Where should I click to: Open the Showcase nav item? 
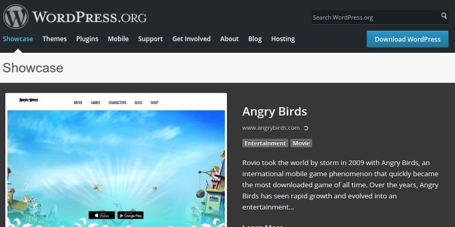18,39
